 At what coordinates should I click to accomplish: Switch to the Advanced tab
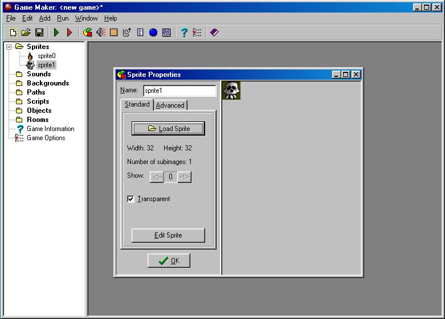pyautogui.click(x=170, y=105)
